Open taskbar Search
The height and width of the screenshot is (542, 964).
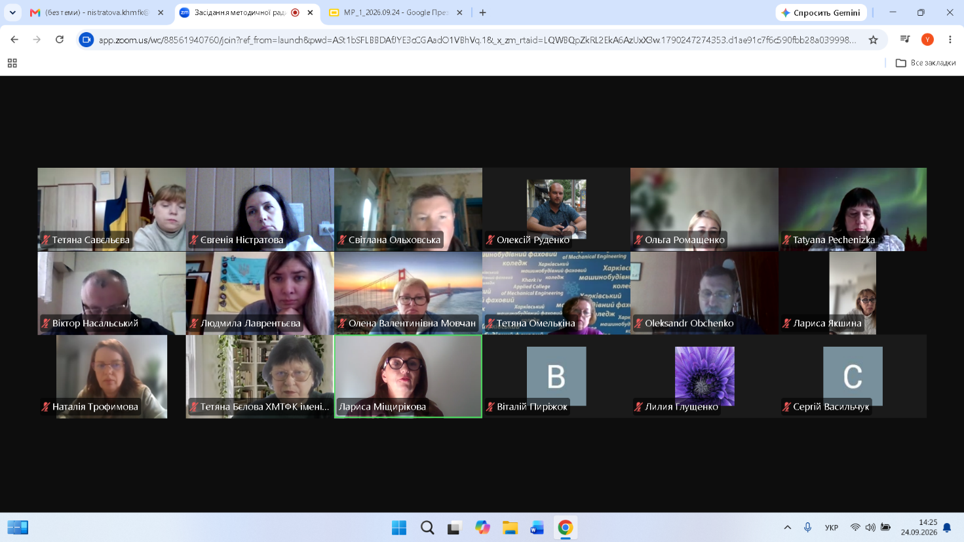click(x=427, y=528)
